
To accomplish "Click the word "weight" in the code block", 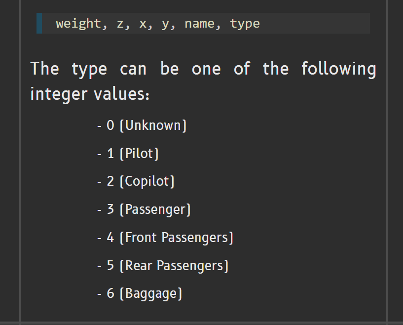I will point(78,24).
